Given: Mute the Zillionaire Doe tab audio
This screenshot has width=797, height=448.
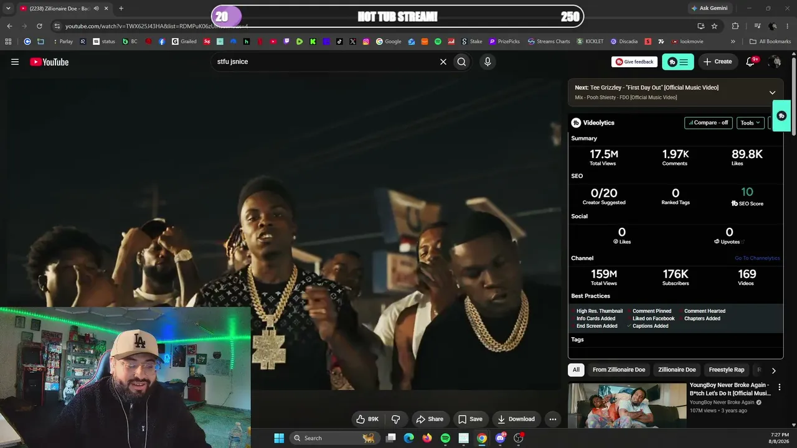Looking at the screenshot, I should tap(96, 9).
